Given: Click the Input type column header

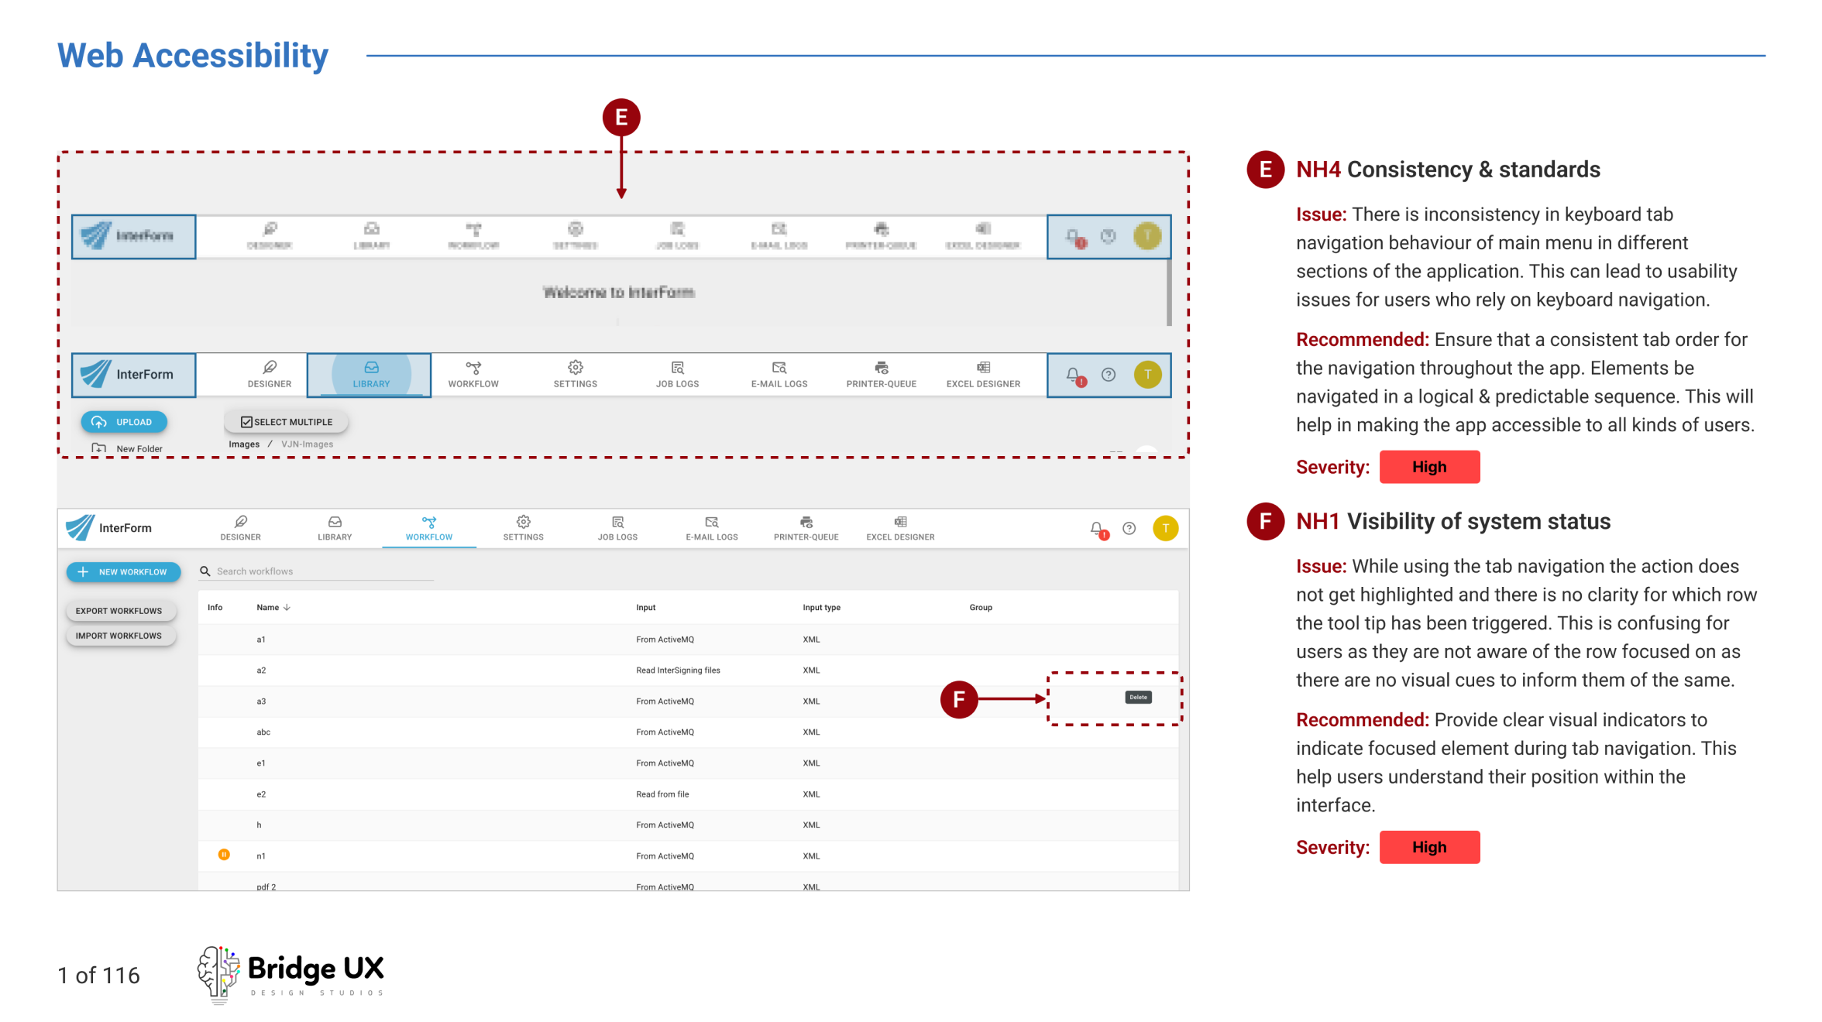Looking at the screenshot, I should pos(822,608).
